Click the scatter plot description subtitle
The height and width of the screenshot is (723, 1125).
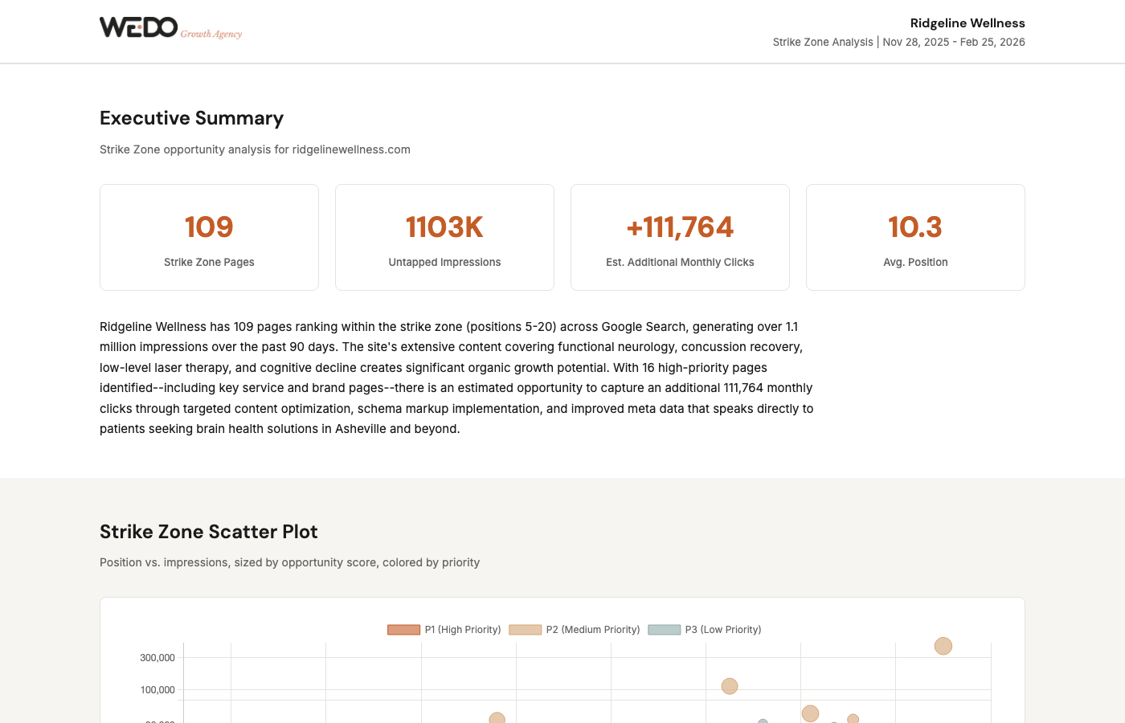[x=289, y=562]
